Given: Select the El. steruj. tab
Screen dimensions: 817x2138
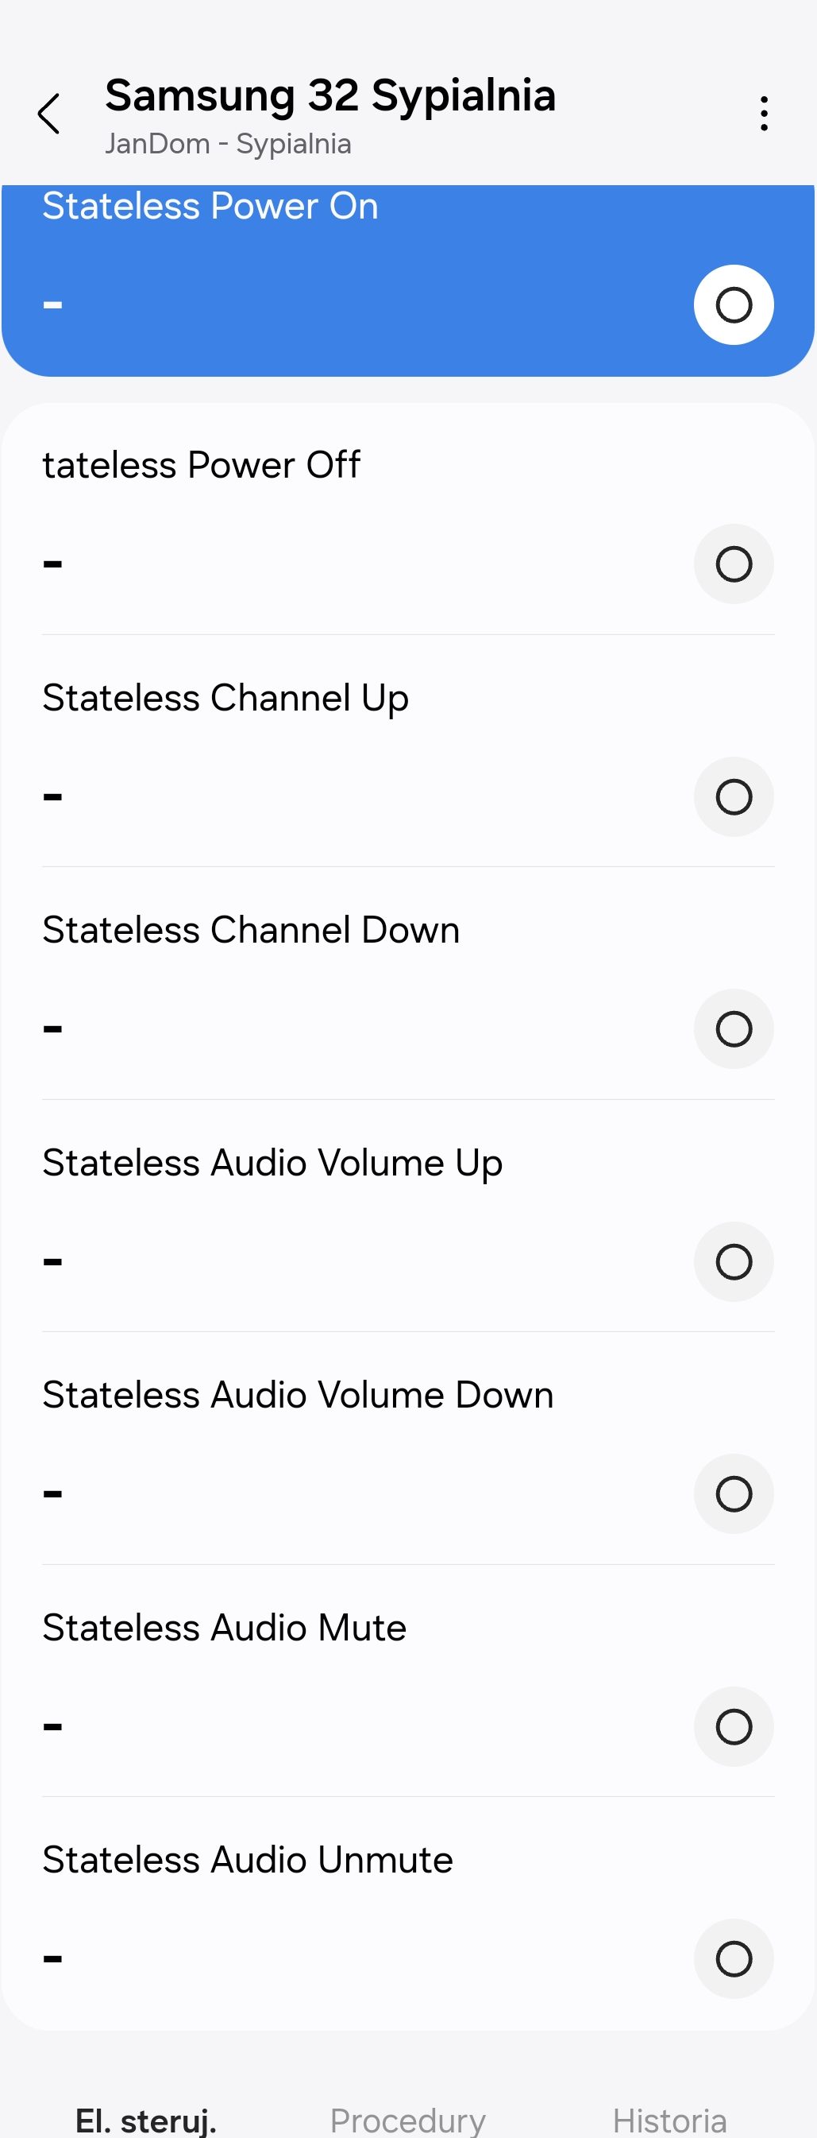Looking at the screenshot, I should (x=146, y=2119).
